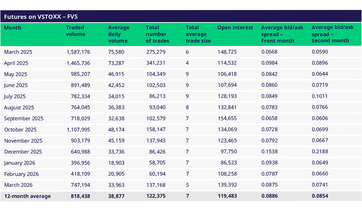Viewport: 362px width, 212px height.
Task: Click the 'Average bid/ask spread – Second month' header
Action: (x=332, y=34)
